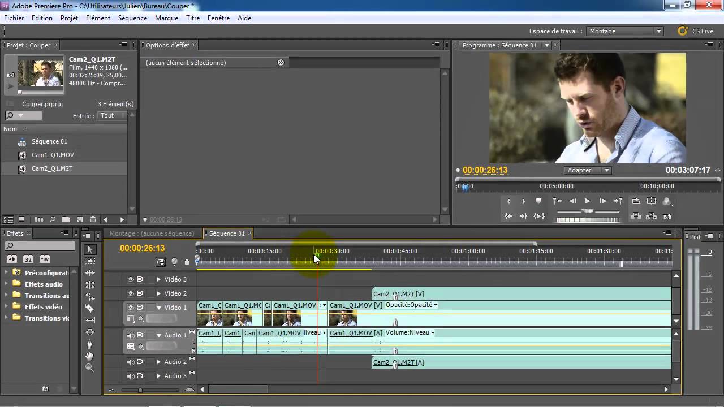Mute the Audio 1 track

tap(131, 335)
